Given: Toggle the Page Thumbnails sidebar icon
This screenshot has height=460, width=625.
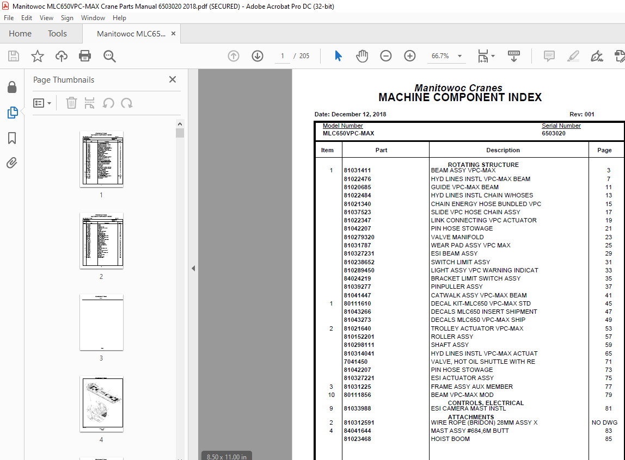Looking at the screenshot, I should coord(13,113).
